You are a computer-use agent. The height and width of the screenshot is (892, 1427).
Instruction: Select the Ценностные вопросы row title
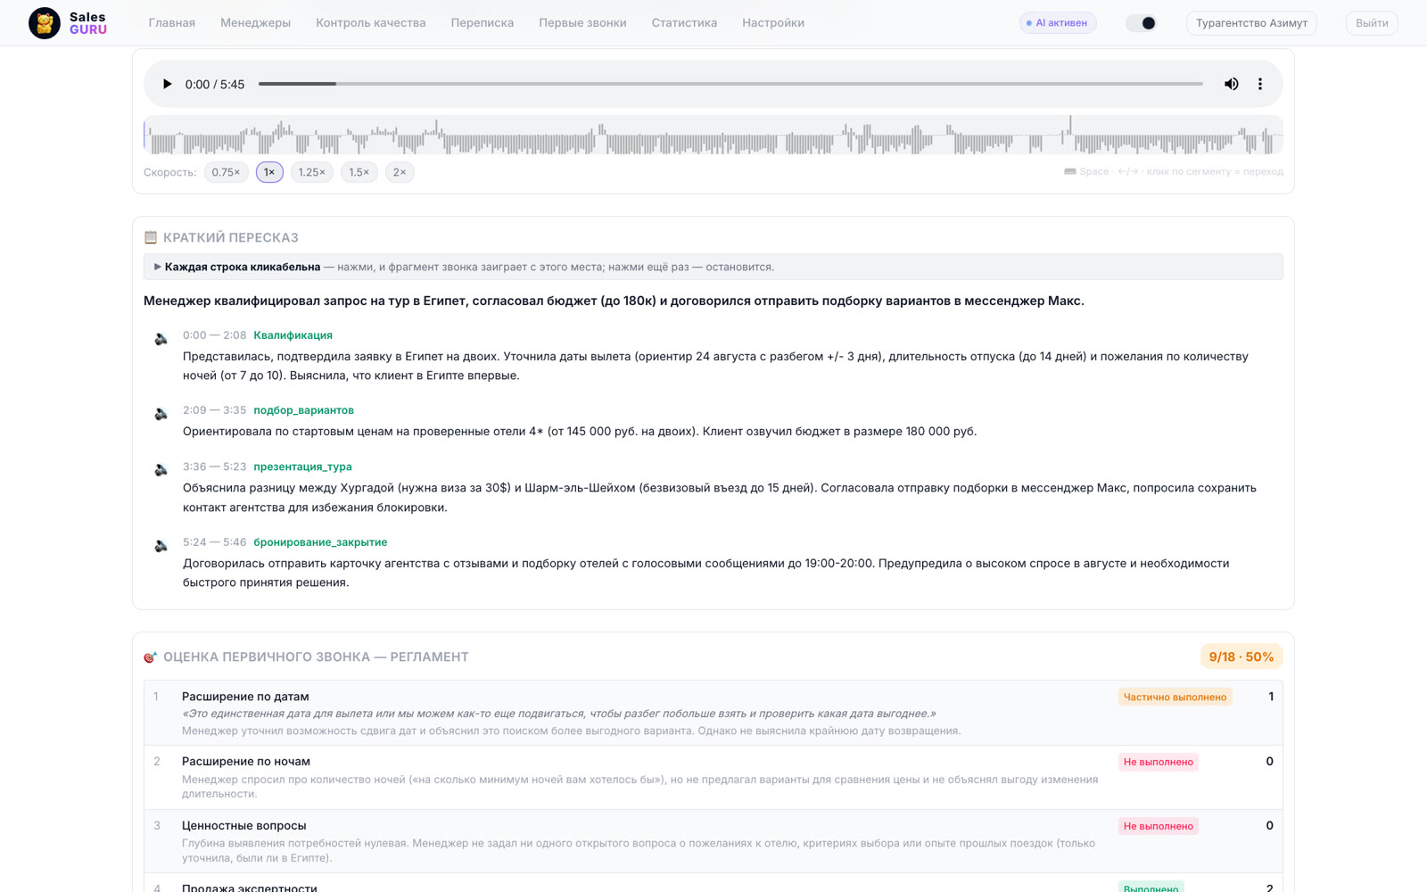tap(243, 826)
